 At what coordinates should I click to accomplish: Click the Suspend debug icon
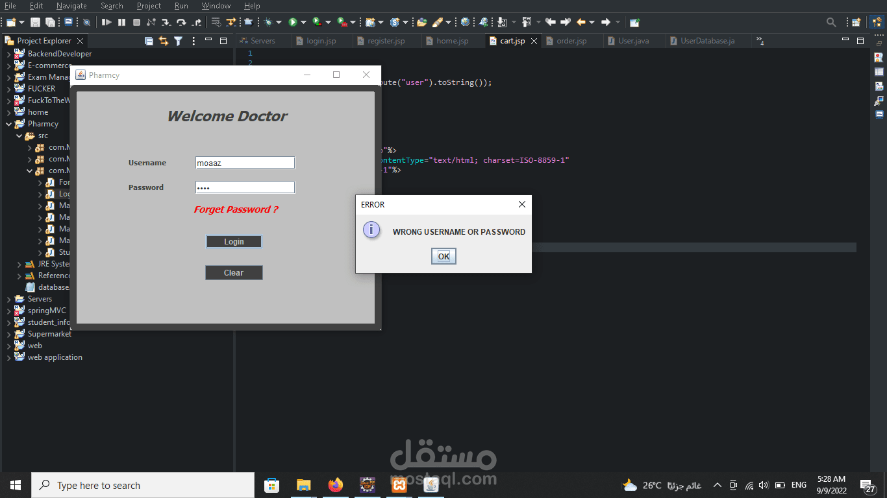coord(121,22)
